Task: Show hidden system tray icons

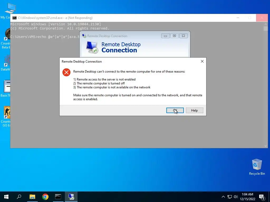Action: (x=223, y=197)
